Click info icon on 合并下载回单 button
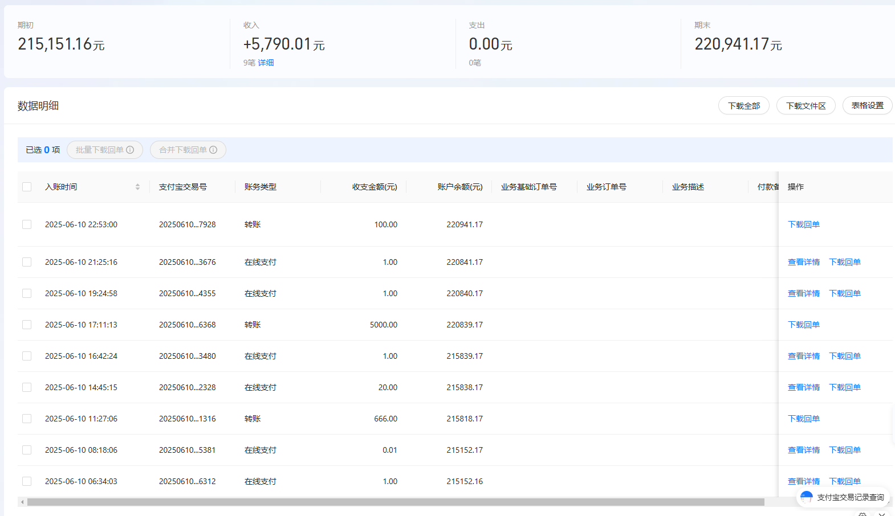Image resolution: width=895 pixels, height=516 pixels. click(x=213, y=150)
